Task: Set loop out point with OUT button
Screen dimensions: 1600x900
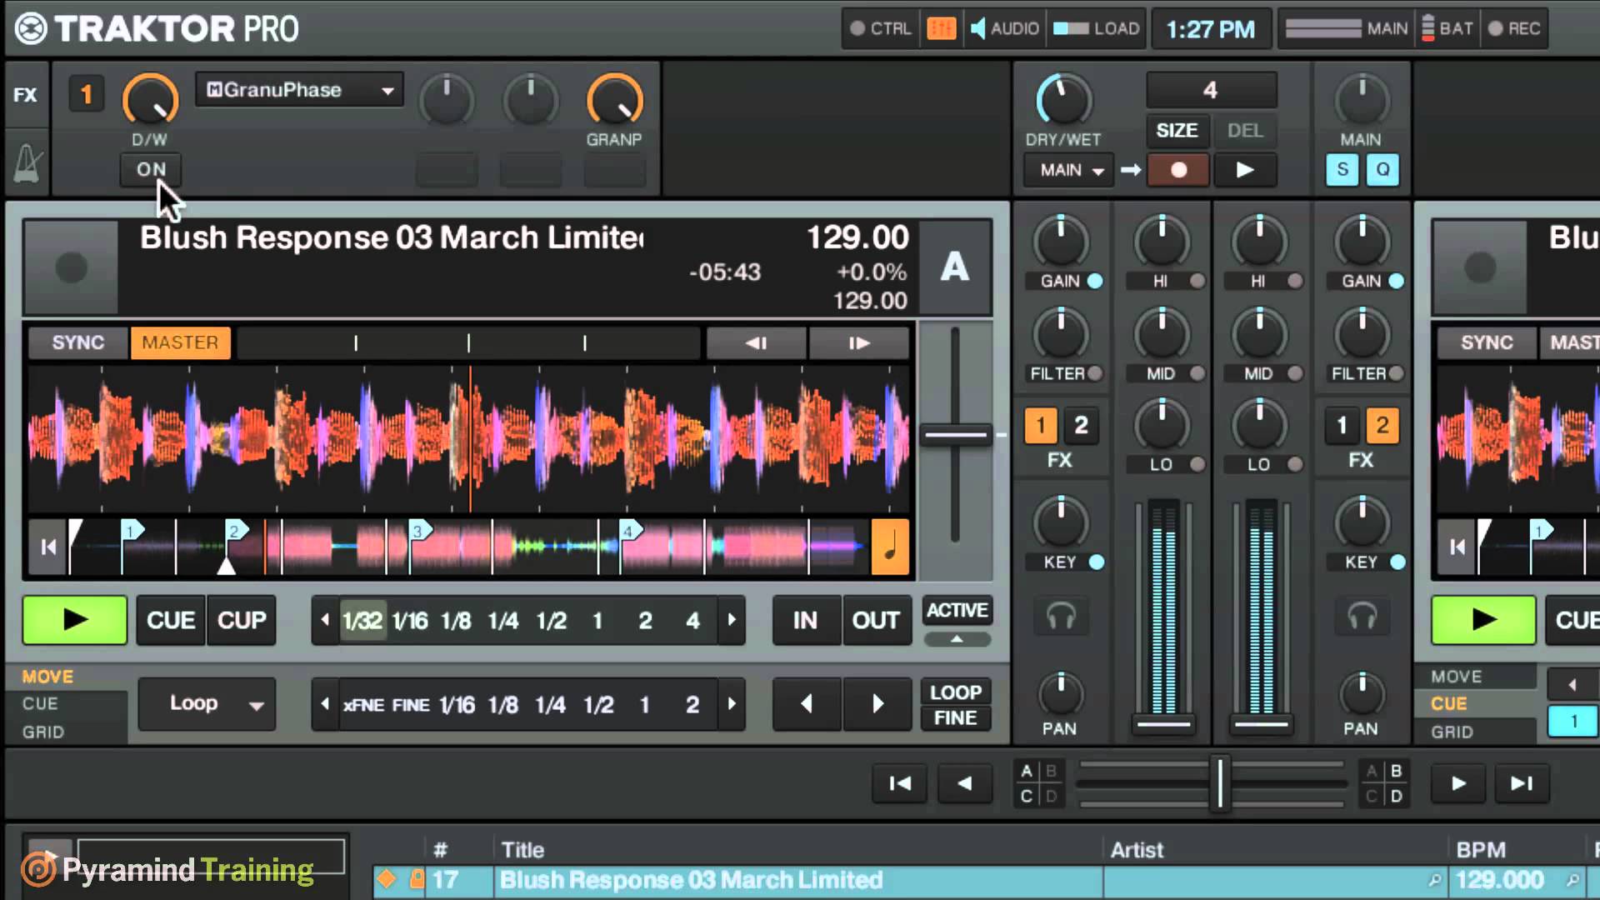Action: 876,620
